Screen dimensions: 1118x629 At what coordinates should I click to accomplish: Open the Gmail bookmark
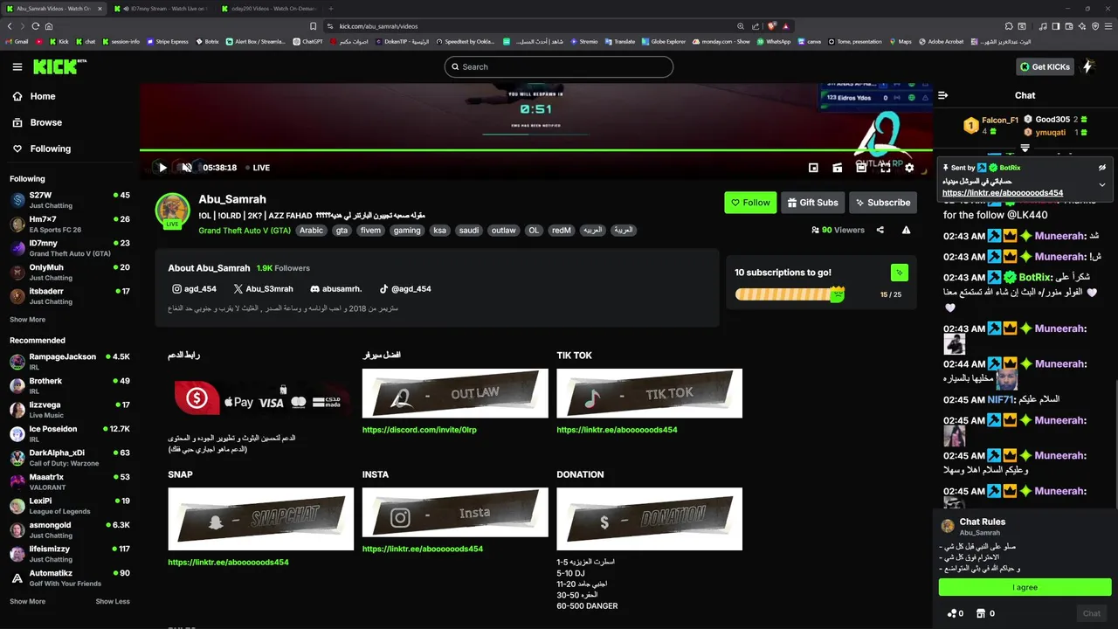click(x=17, y=41)
